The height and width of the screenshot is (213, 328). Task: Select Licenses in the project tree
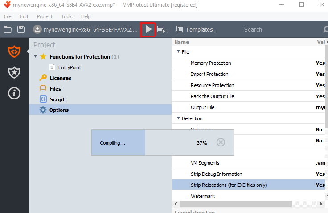[x=60, y=78]
